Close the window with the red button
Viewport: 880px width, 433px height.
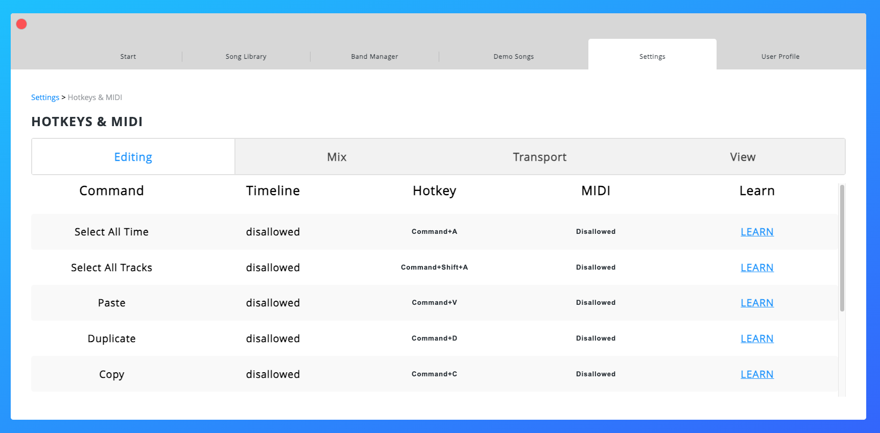tap(21, 24)
